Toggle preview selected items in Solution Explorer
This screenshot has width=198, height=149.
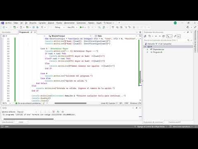(179, 36)
